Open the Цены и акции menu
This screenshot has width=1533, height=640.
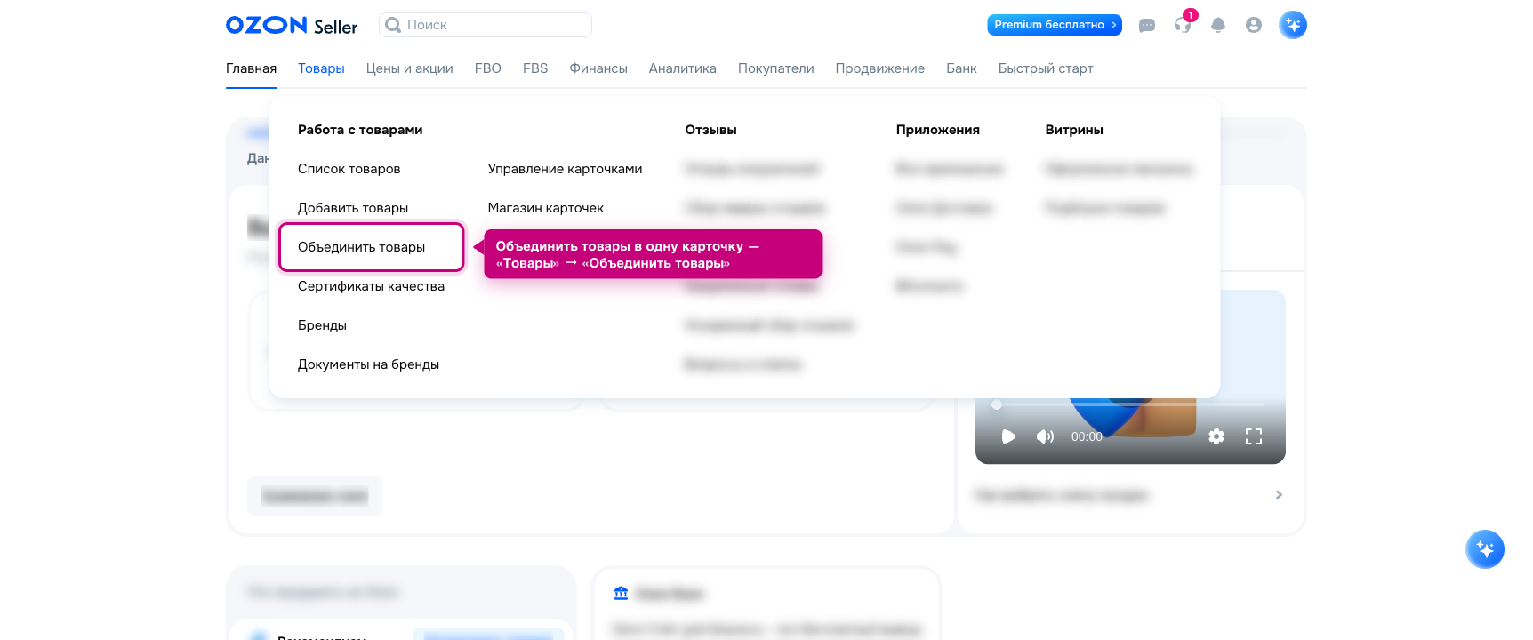409,68
